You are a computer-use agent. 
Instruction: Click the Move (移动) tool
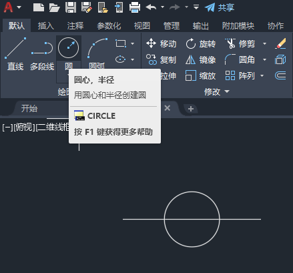click(x=162, y=43)
